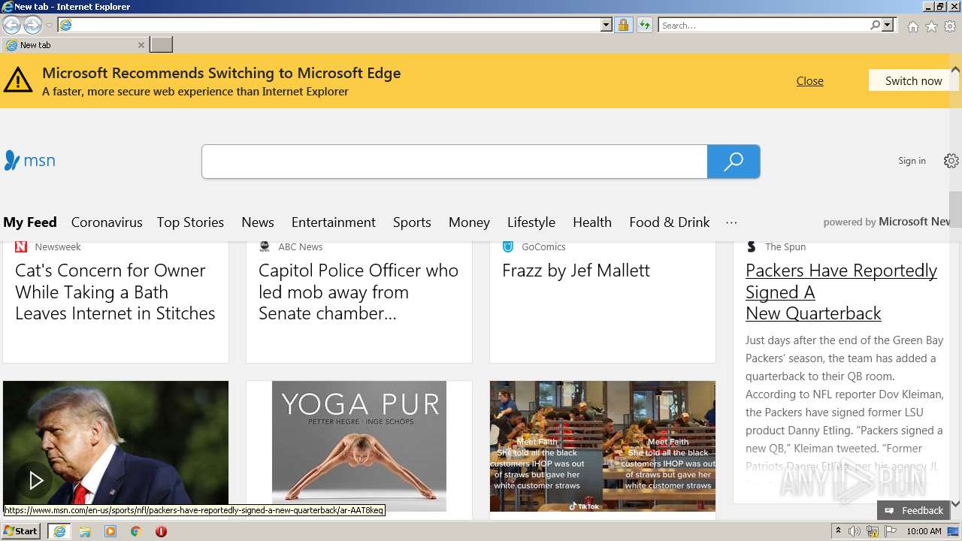
Task: Launch Chrome from the taskbar
Action: 136,531
